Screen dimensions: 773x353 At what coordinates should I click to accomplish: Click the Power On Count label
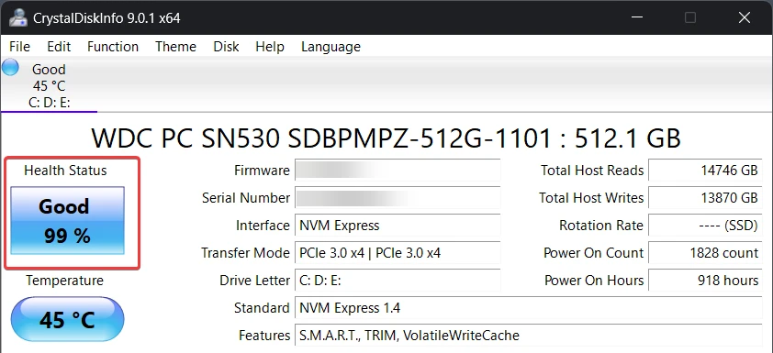[594, 253]
